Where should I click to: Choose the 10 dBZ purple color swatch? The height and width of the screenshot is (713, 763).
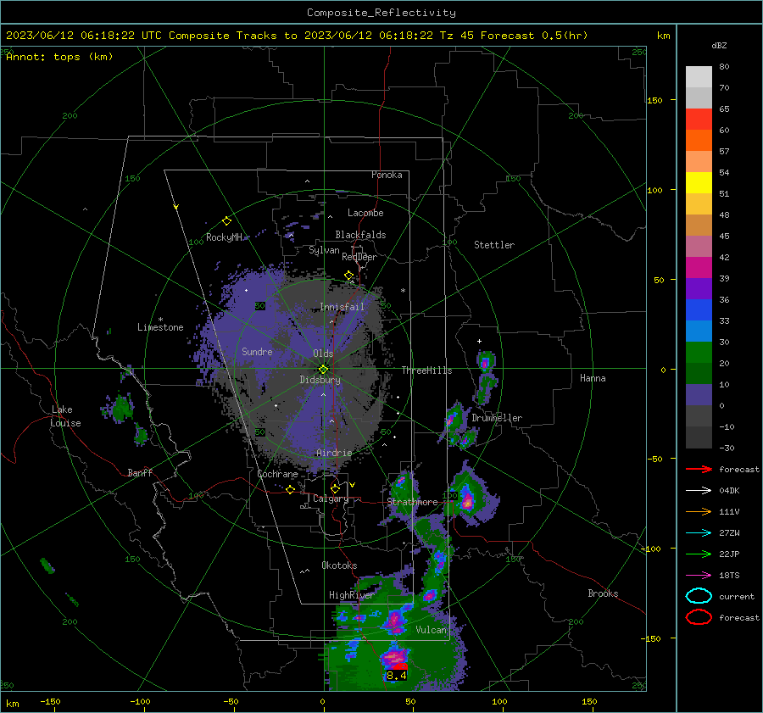[699, 394]
